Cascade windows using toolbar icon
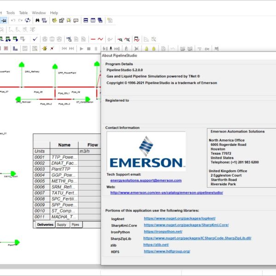The image size is (276, 276). coord(100,20)
